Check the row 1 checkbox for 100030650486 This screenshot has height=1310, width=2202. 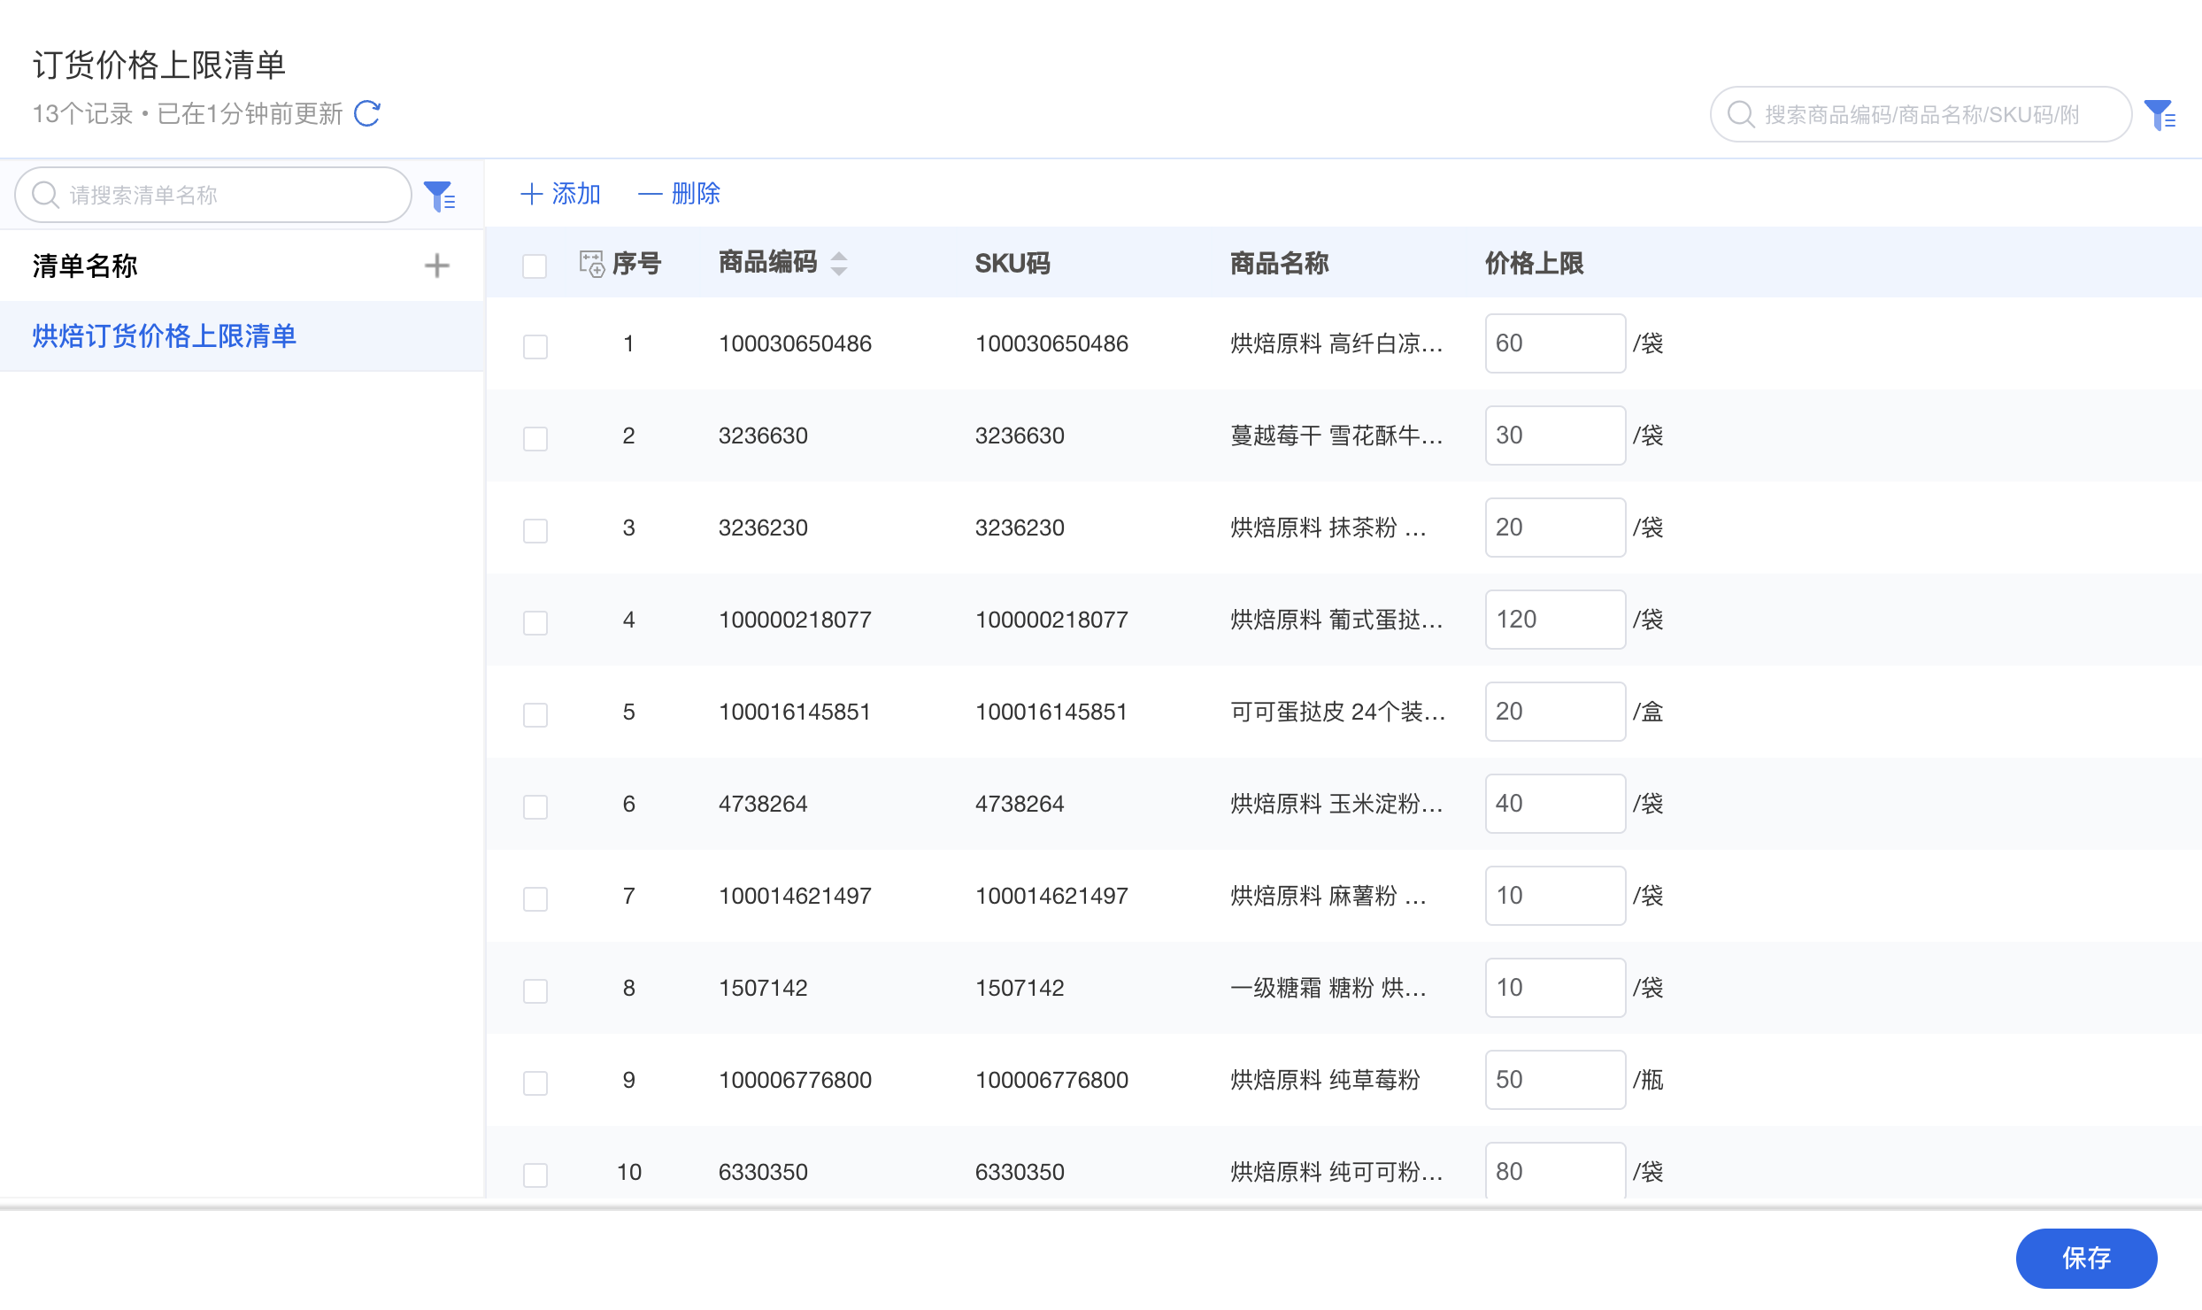[x=535, y=346]
